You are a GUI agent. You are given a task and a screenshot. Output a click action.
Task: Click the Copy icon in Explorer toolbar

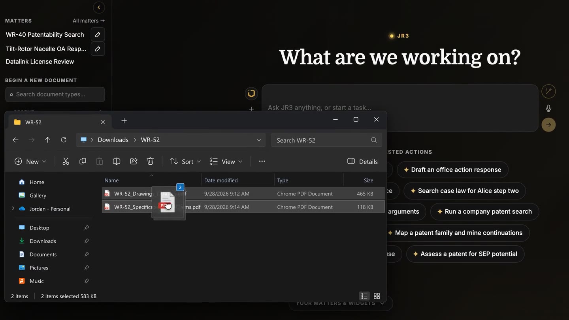click(83, 161)
